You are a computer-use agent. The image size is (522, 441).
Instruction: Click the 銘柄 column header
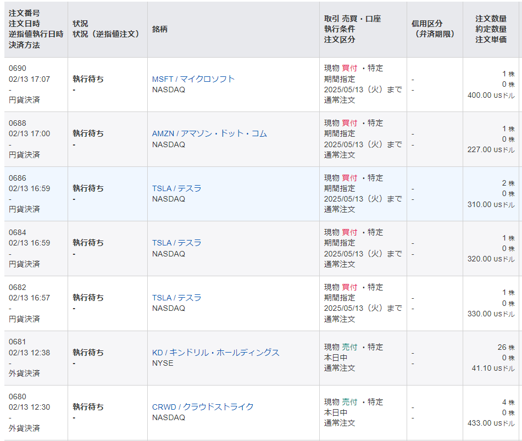(160, 29)
